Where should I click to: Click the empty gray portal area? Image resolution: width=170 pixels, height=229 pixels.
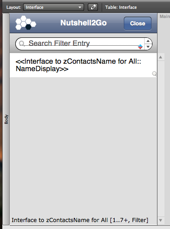pyautogui.click(x=83, y=146)
